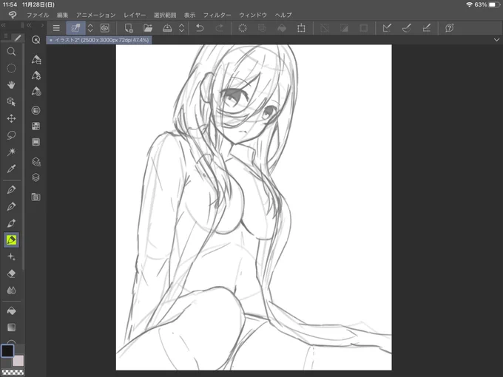Image resolution: width=503 pixels, height=377 pixels.
Task: Select the Operation object tool
Action: [11, 101]
